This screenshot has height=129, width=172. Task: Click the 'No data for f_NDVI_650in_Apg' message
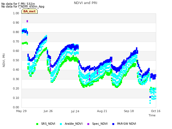pos(23,6)
